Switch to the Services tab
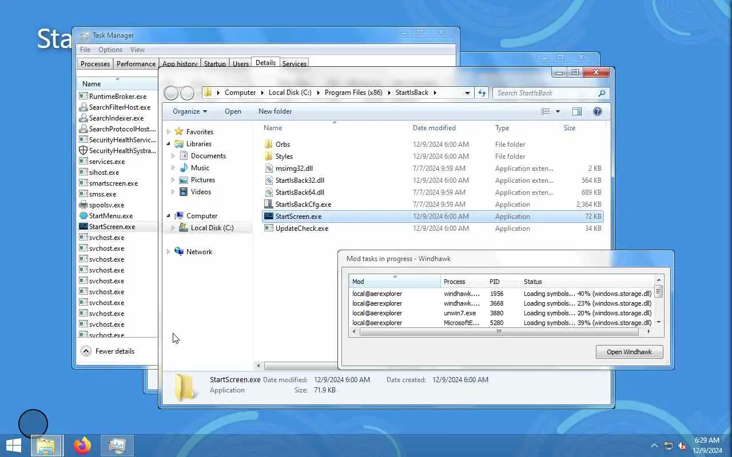 click(295, 64)
